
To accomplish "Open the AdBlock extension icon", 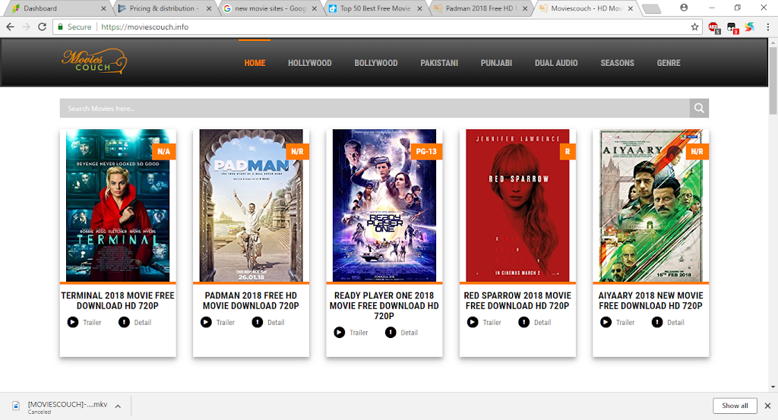I will 714,27.
